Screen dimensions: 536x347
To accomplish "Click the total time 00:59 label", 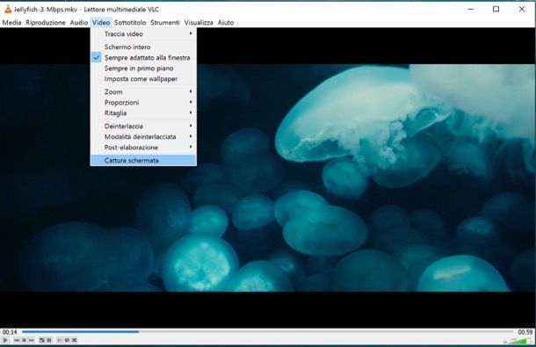I will tap(525, 332).
